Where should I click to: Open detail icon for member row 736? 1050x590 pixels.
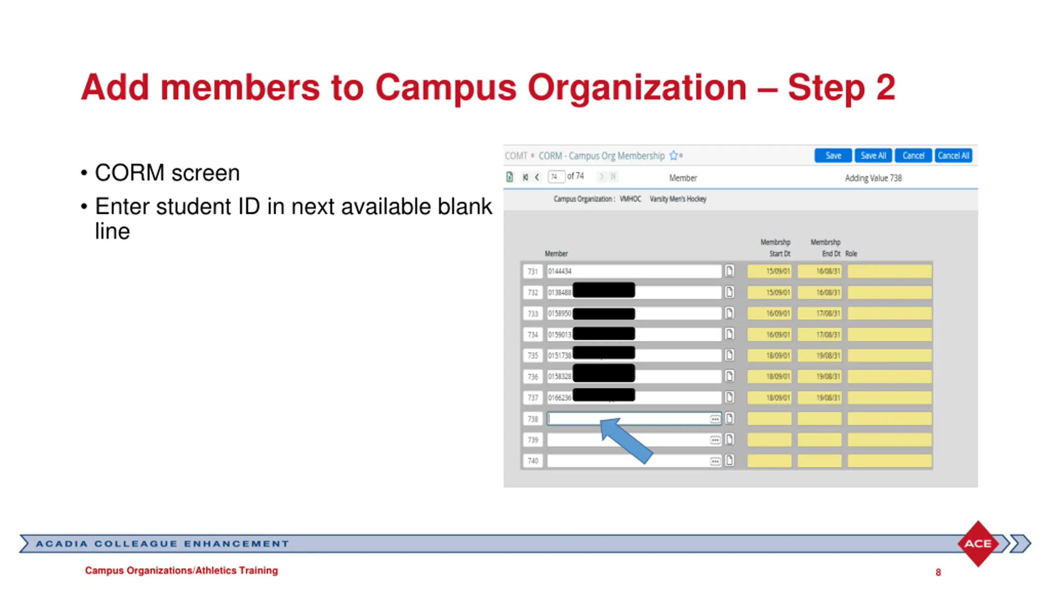coord(730,376)
